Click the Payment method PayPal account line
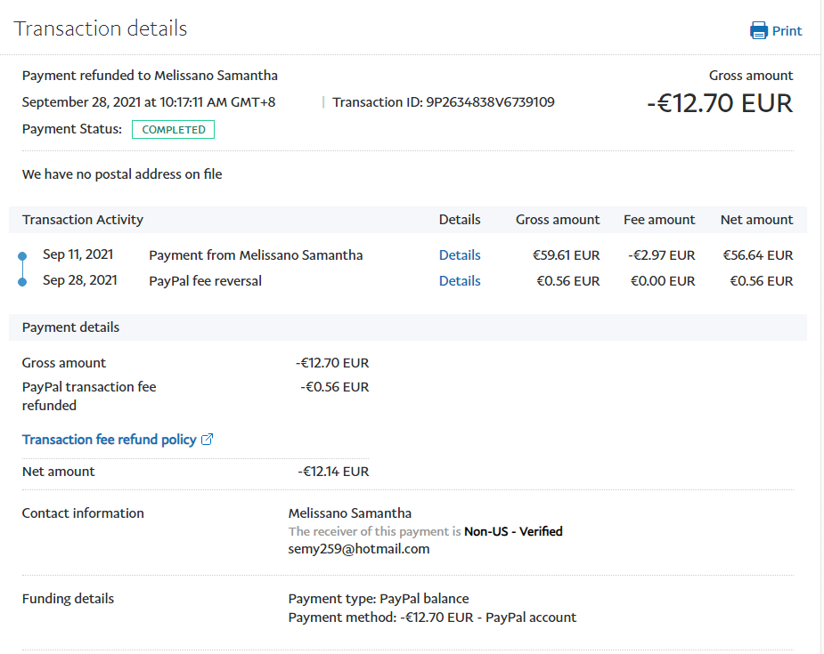Viewport: 824px width, 654px height. click(432, 617)
